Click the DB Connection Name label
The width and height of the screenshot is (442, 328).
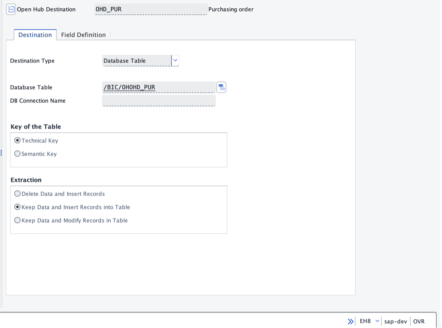pyautogui.click(x=38, y=101)
